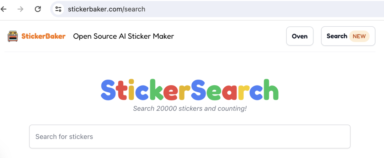This screenshot has height=158, width=384.
Task: Click the browser back arrow
Action: pos(4,9)
